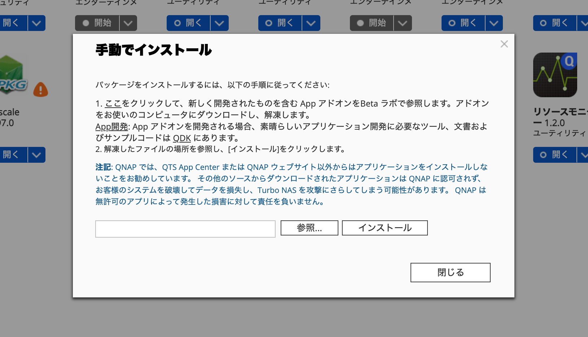Click the 参照... browse button
Screen dimensions: 588x337
pos(309,228)
